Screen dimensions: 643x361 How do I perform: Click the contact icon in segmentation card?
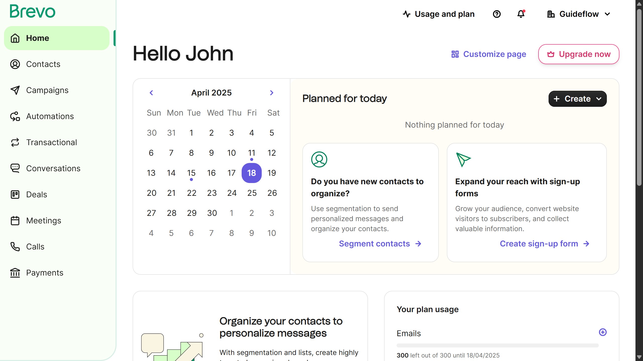[x=319, y=159]
